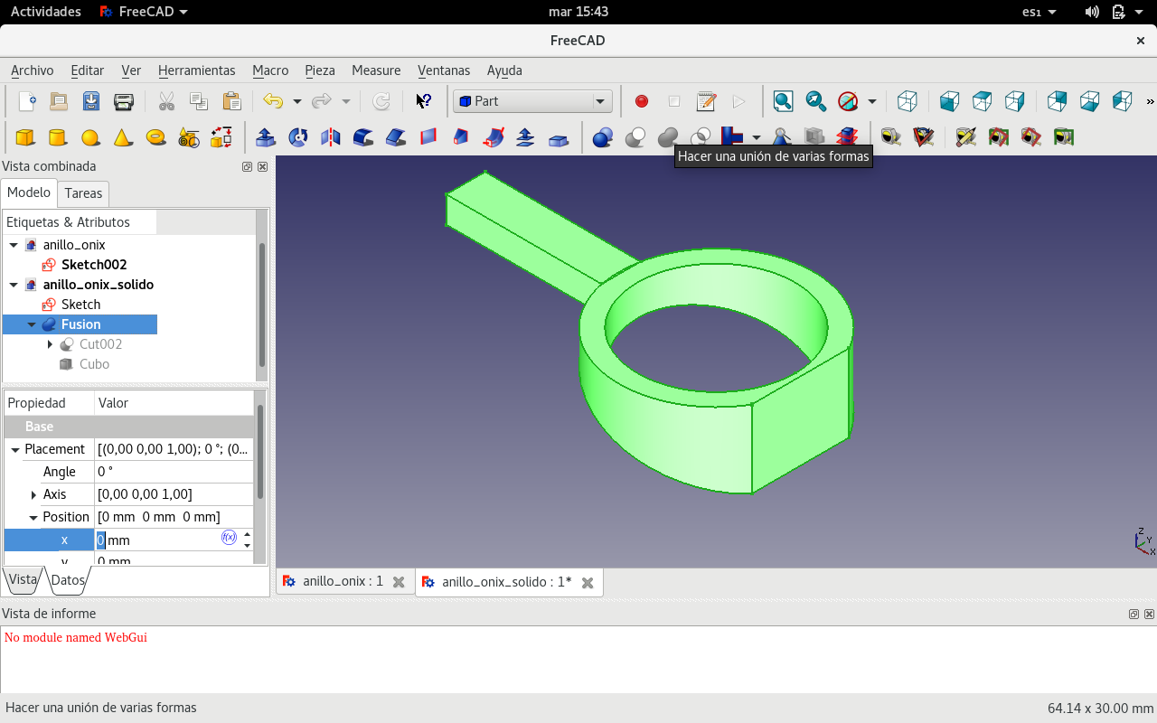Increase the x position with the up arrow
The image size is (1157, 723).
248,534
